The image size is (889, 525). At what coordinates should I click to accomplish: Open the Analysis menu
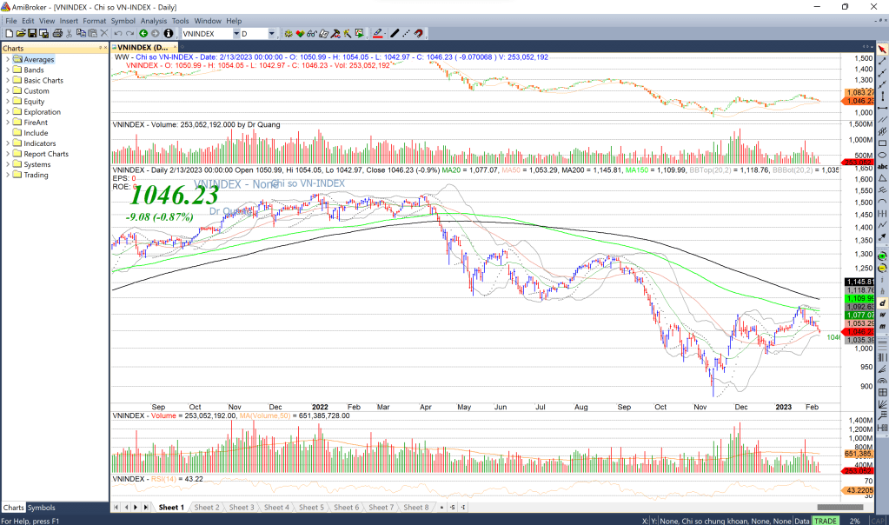(x=153, y=20)
